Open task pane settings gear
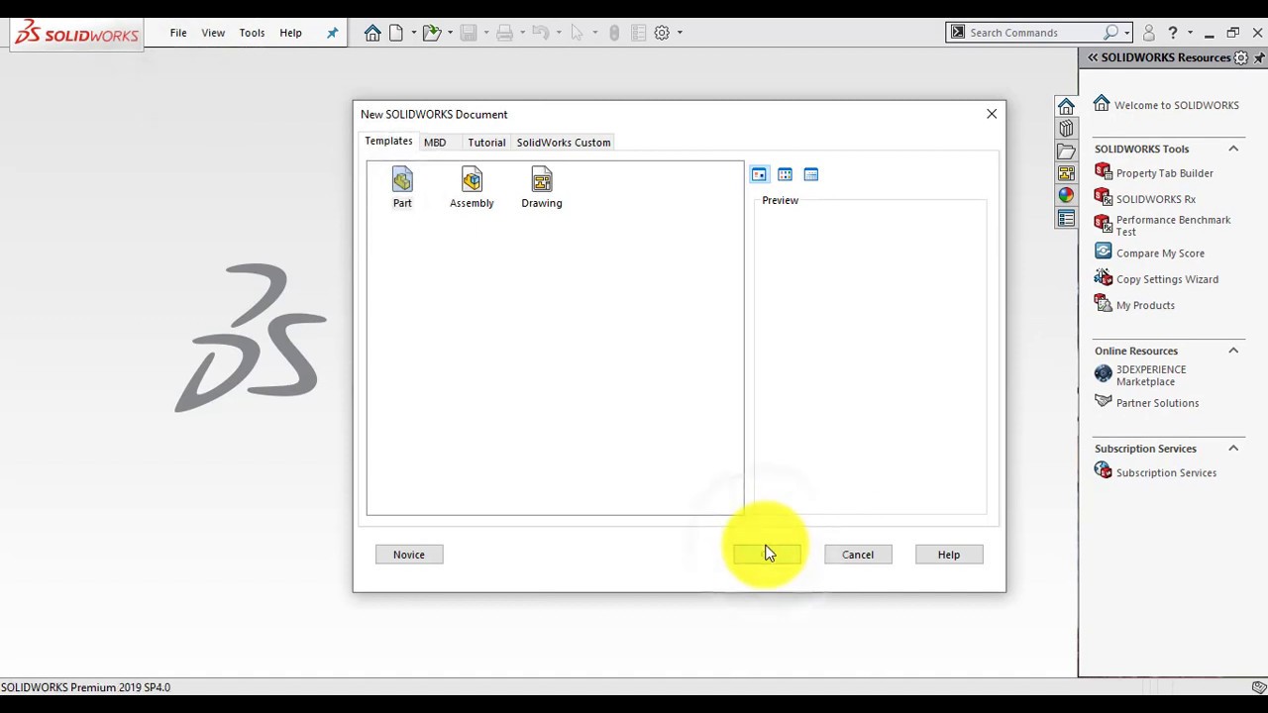 (x=1241, y=57)
